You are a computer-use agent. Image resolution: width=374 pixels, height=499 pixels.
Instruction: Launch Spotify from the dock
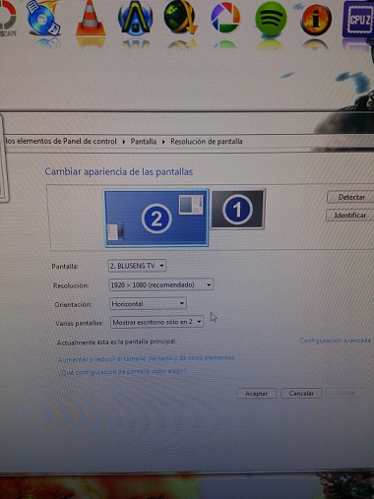[271, 18]
